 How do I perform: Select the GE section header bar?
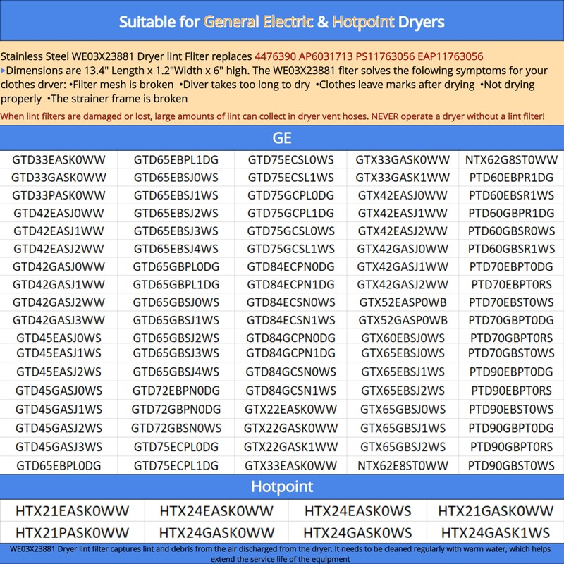coord(282,137)
